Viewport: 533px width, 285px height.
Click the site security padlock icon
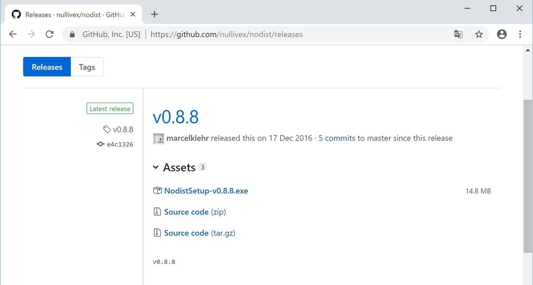(72, 34)
